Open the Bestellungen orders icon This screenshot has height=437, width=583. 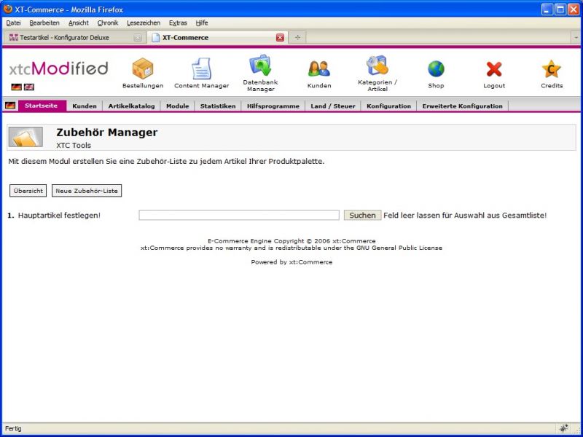(143, 68)
